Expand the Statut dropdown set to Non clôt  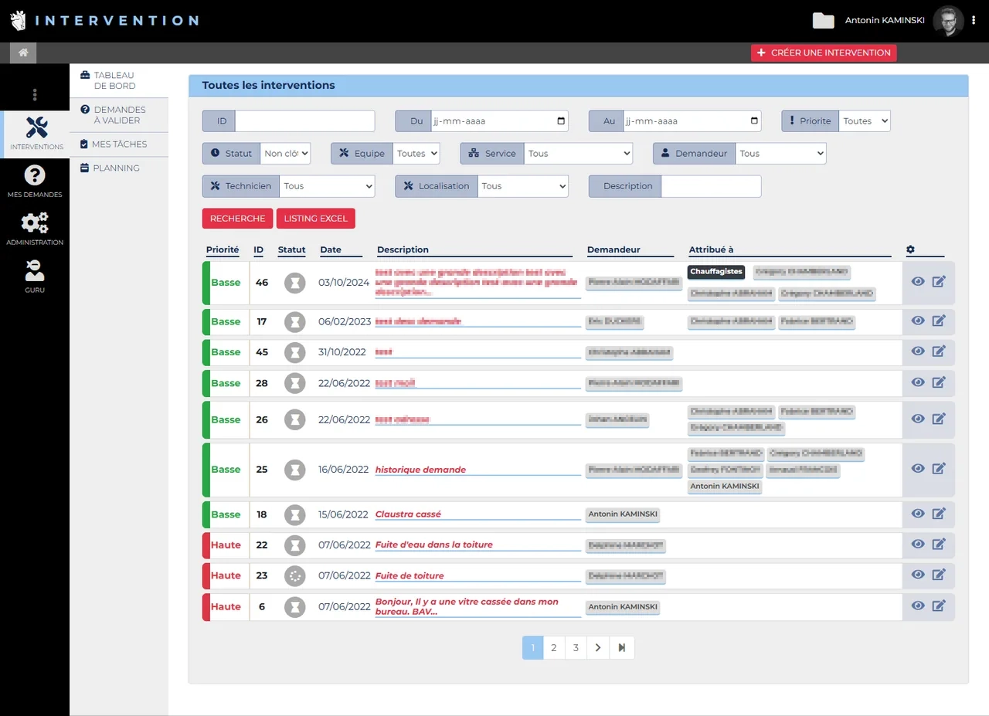[x=285, y=154]
